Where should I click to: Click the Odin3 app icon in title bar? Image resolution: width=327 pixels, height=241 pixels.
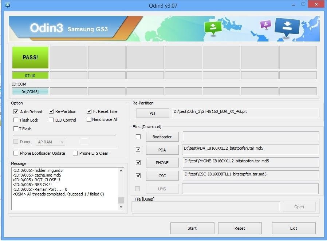[8, 5]
